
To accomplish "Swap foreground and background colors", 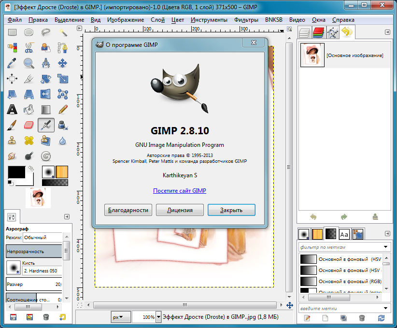I will pos(31,169).
